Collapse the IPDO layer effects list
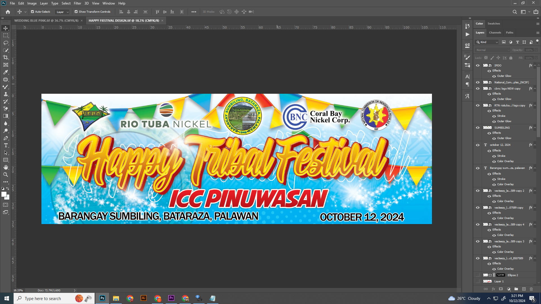541x304 pixels. coord(535,65)
